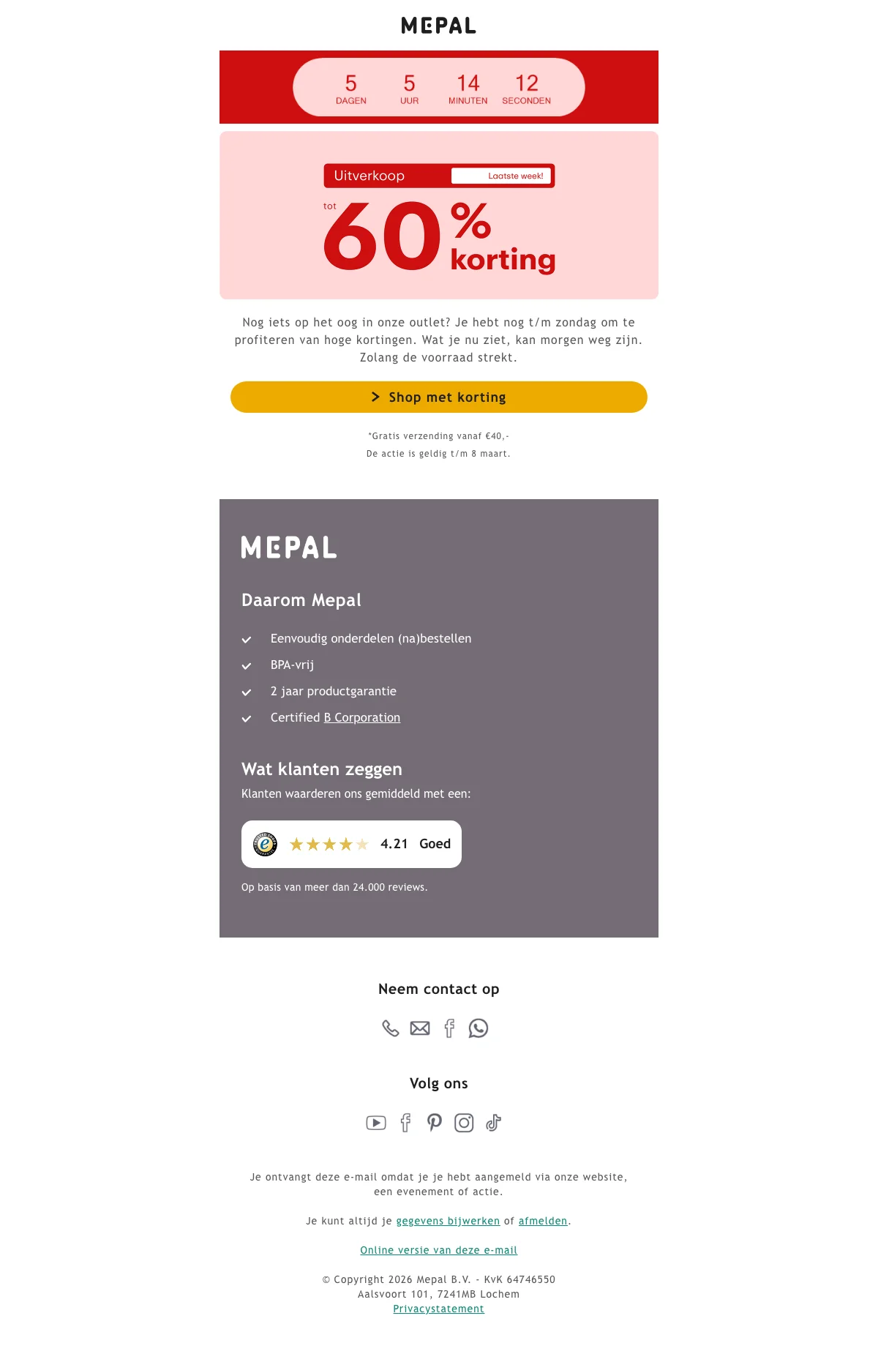
Task: Open the Pinterest icon
Action: (435, 1123)
